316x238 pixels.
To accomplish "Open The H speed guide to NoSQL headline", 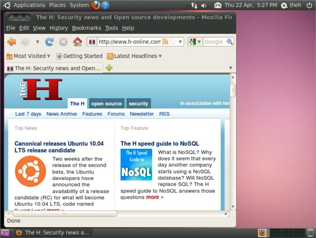I will 160,144.
